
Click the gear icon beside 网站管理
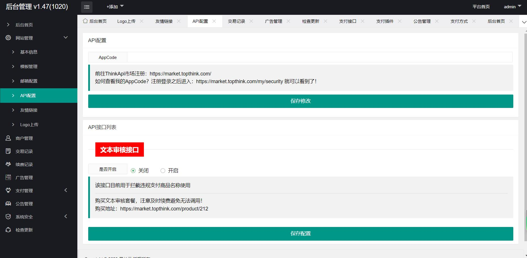[8, 38]
